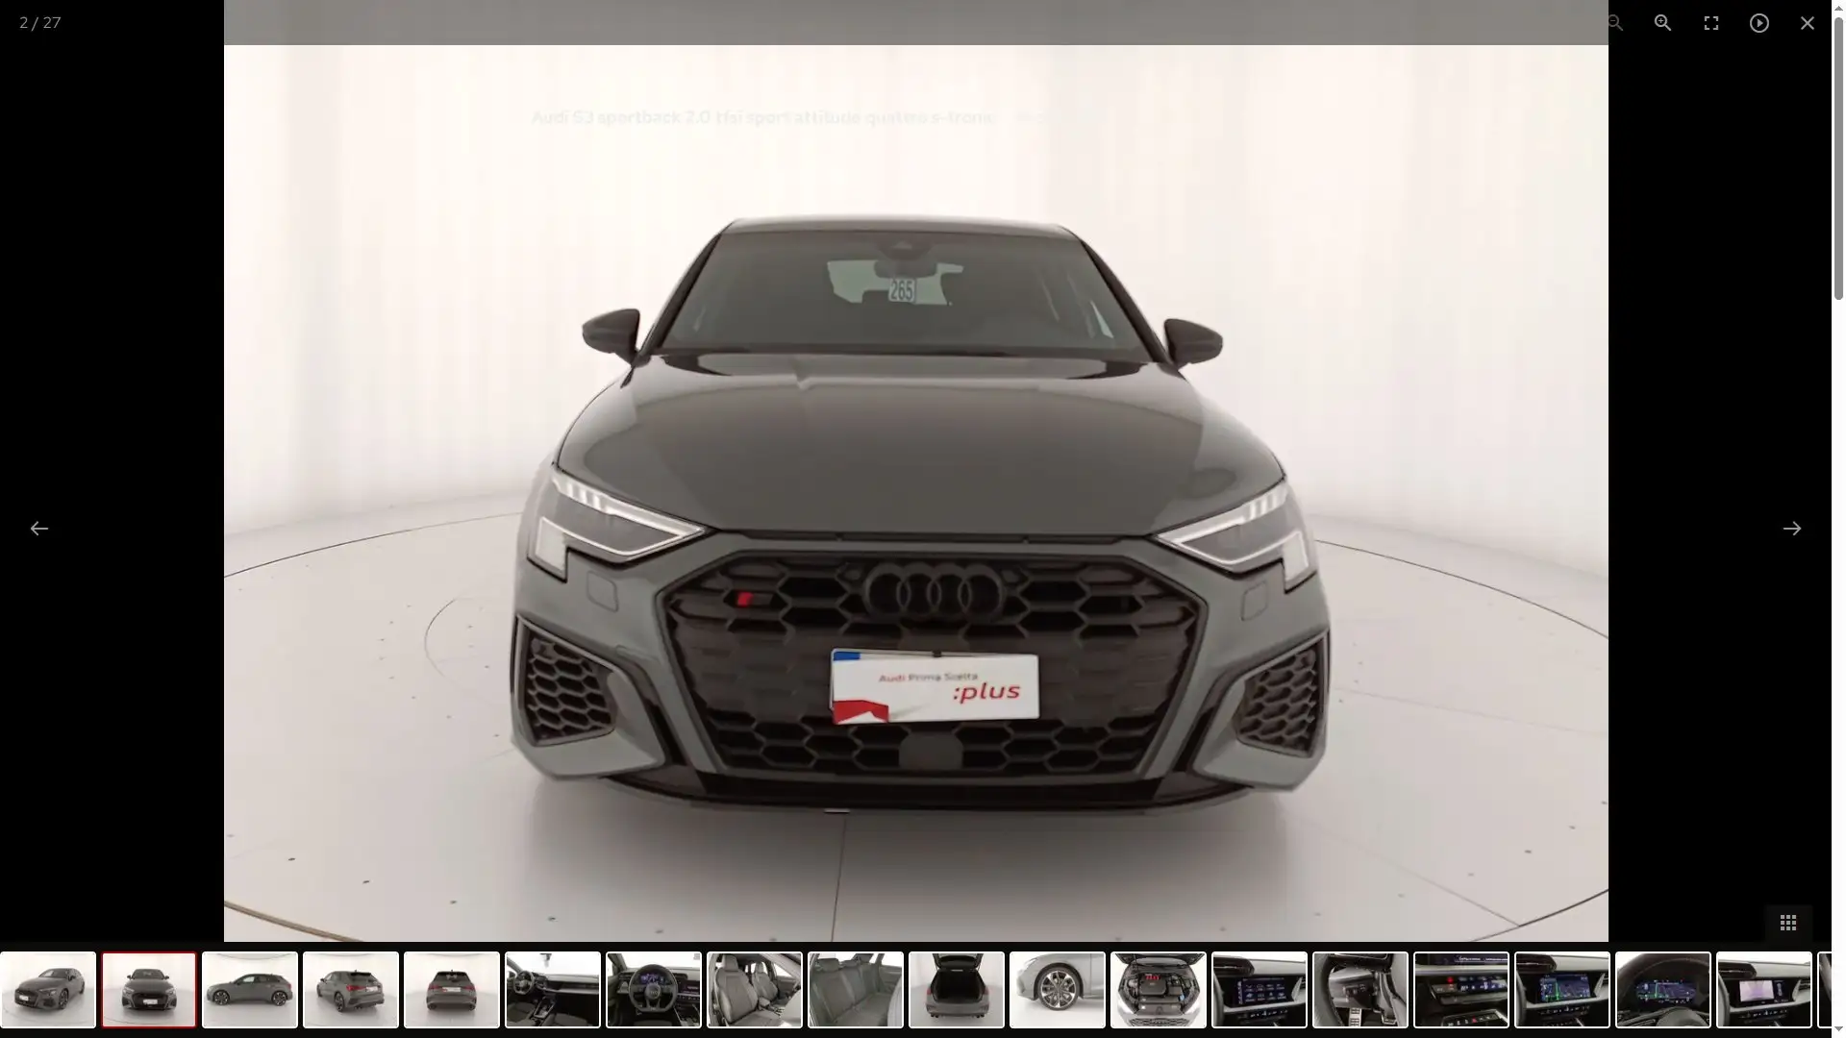Open the rear view car thumbnail
This screenshot has height=1038, width=1846.
[x=452, y=990]
